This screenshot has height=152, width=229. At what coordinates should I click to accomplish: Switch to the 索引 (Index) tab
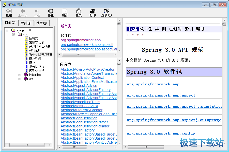(26, 23)
